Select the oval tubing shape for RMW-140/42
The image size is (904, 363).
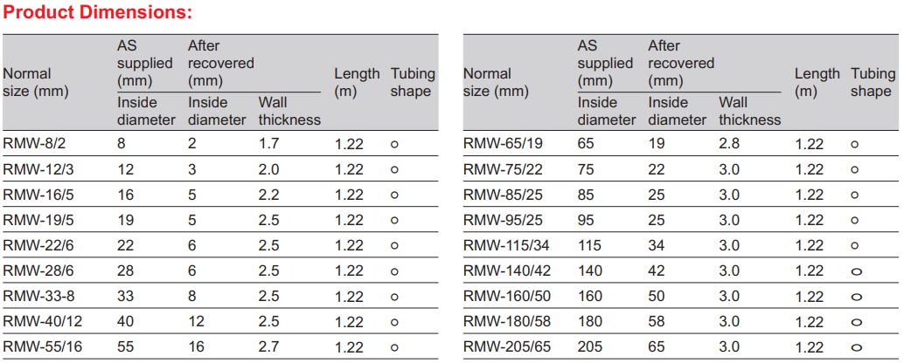click(x=856, y=271)
